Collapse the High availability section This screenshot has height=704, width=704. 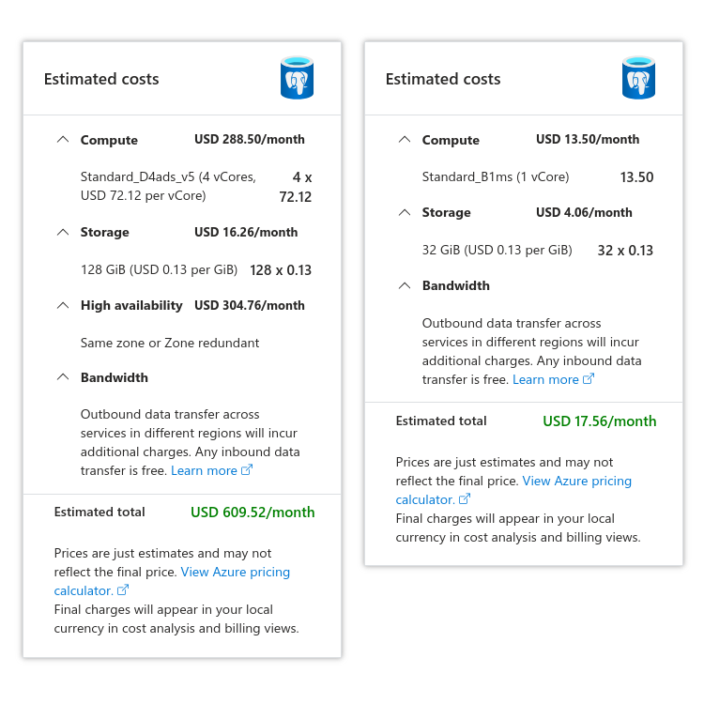[x=63, y=305]
